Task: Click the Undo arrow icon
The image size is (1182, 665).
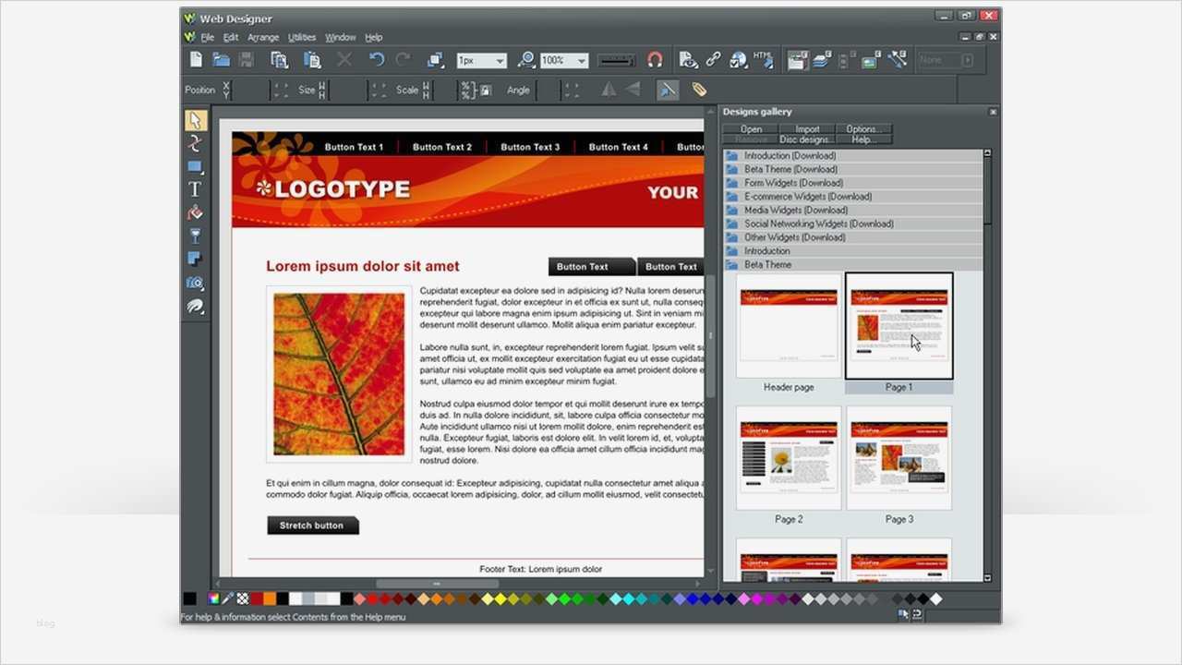Action: [376, 60]
